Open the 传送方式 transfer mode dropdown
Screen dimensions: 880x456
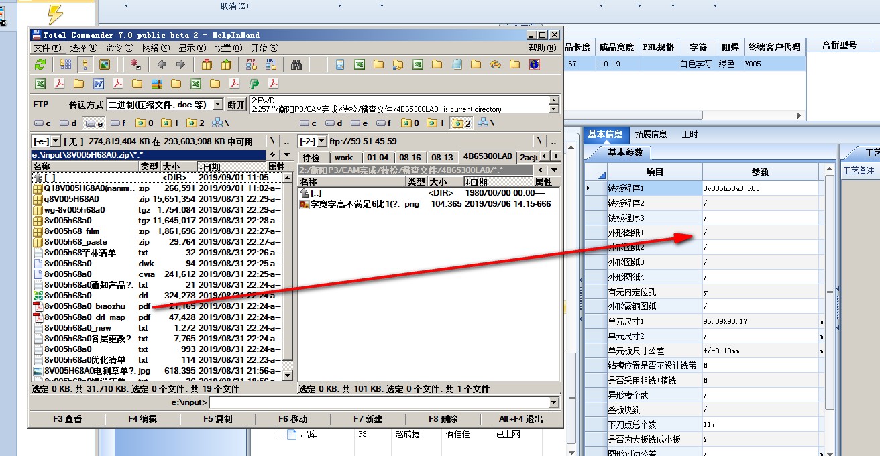coord(217,105)
